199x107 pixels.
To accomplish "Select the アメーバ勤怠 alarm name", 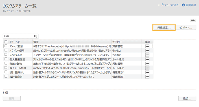I will tap(16, 46).
